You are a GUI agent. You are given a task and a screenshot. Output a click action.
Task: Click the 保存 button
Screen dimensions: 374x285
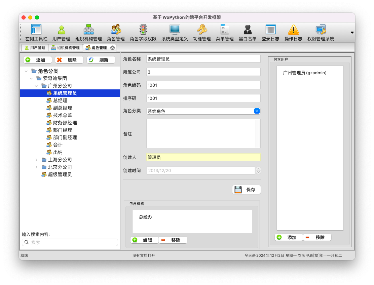pyautogui.click(x=247, y=190)
